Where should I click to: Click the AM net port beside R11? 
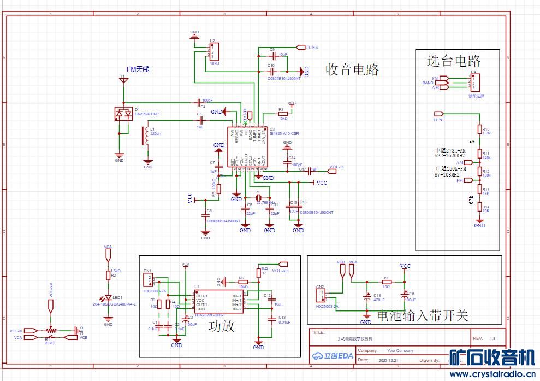468,162
